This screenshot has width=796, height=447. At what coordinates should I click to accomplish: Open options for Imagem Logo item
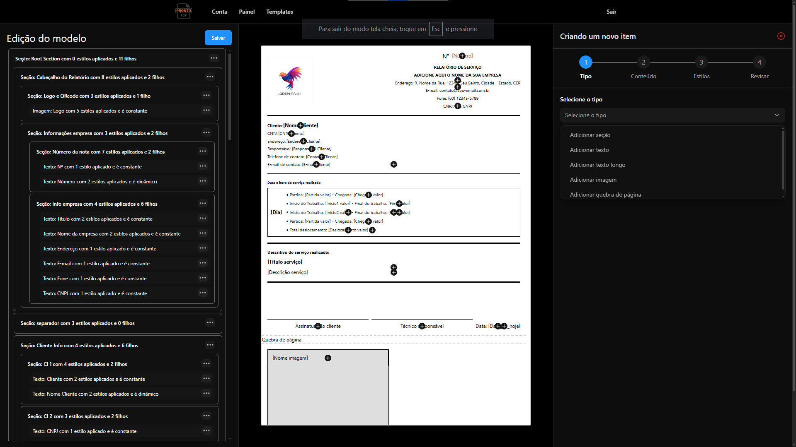(x=206, y=110)
